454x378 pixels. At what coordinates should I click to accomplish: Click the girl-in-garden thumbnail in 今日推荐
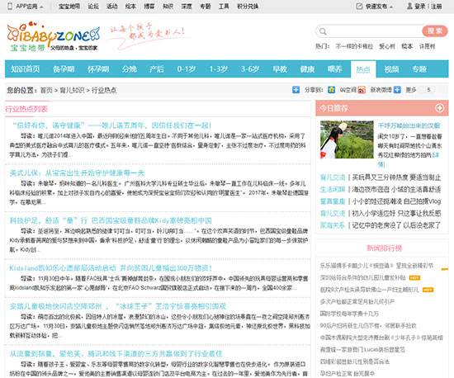pyautogui.click(x=347, y=139)
